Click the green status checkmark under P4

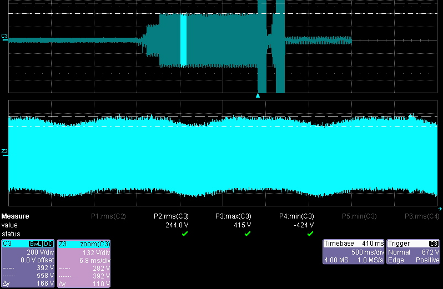tap(310, 234)
